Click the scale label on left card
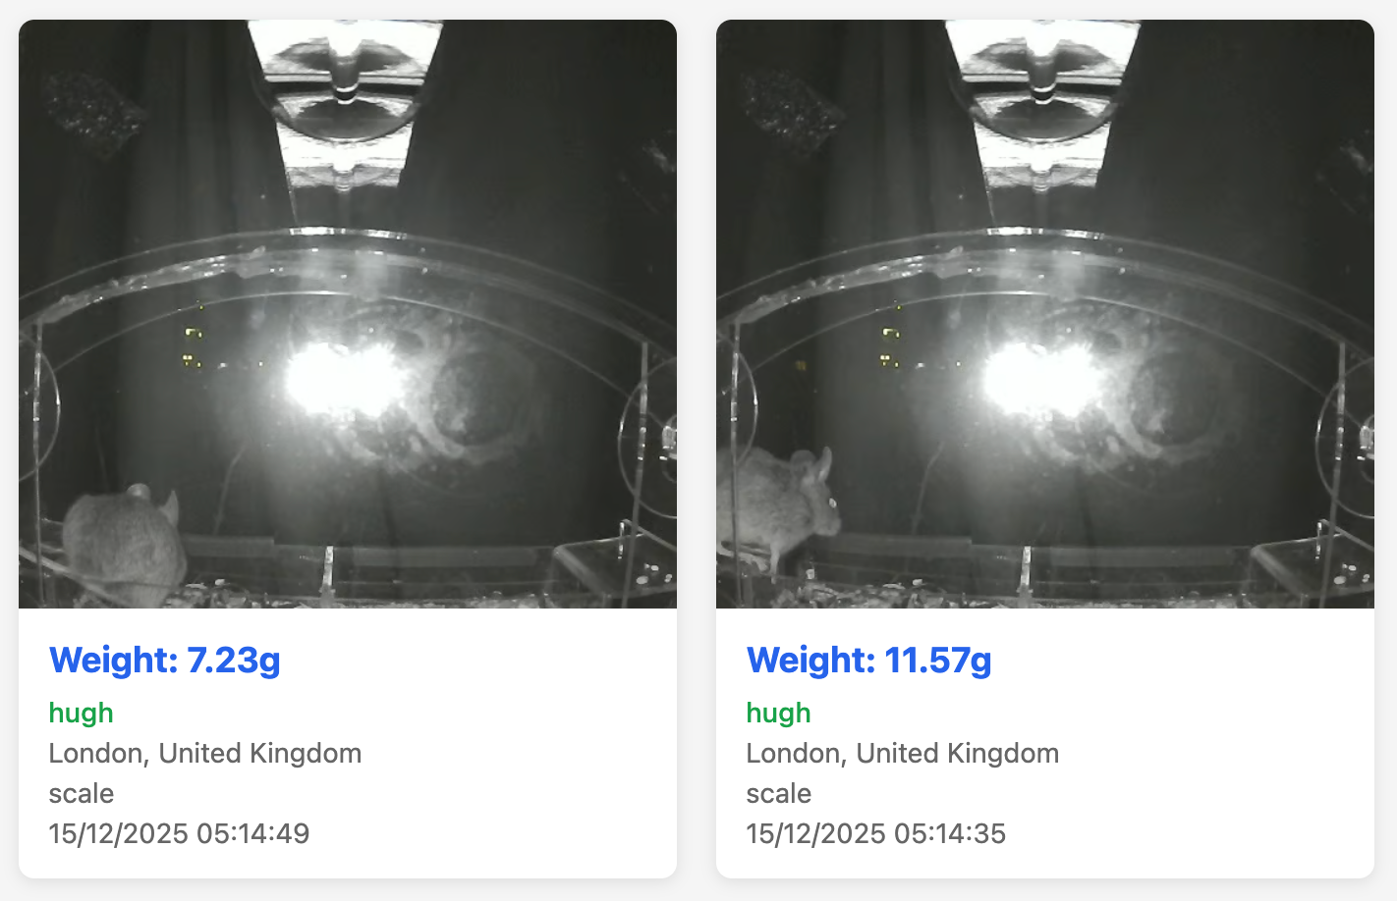Image resolution: width=1397 pixels, height=901 pixels. 82,793
